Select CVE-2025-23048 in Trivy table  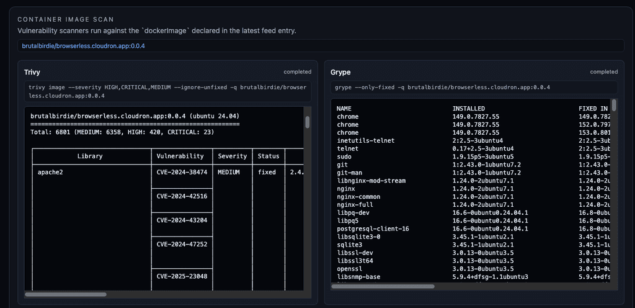(182, 276)
